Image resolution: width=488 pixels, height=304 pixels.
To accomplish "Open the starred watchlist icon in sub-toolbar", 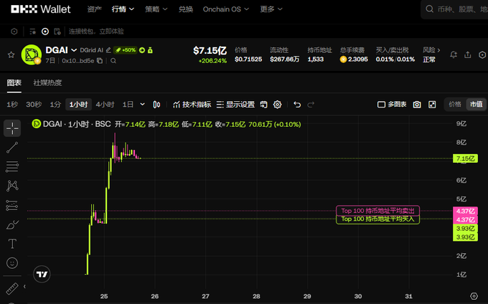I will (x=33, y=32).
